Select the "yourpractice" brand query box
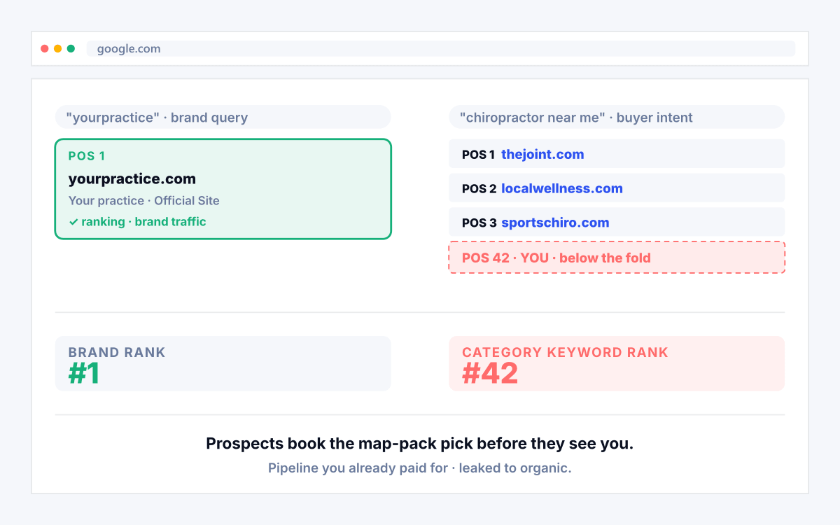The height and width of the screenshot is (525, 840). coord(223,117)
